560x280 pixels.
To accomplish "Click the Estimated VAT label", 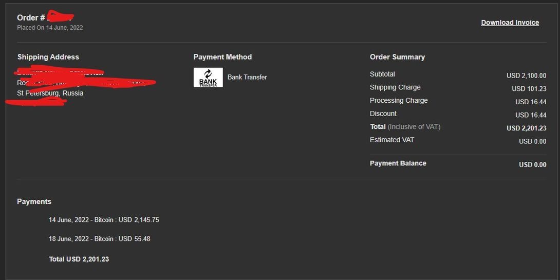I will pyautogui.click(x=392, y=140).
